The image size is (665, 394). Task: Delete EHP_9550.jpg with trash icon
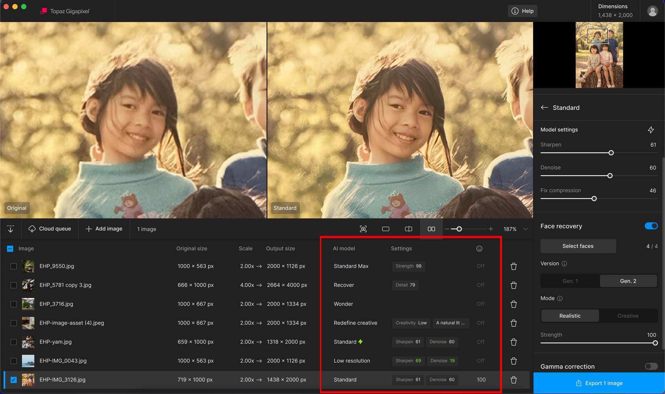click(513, 266)
